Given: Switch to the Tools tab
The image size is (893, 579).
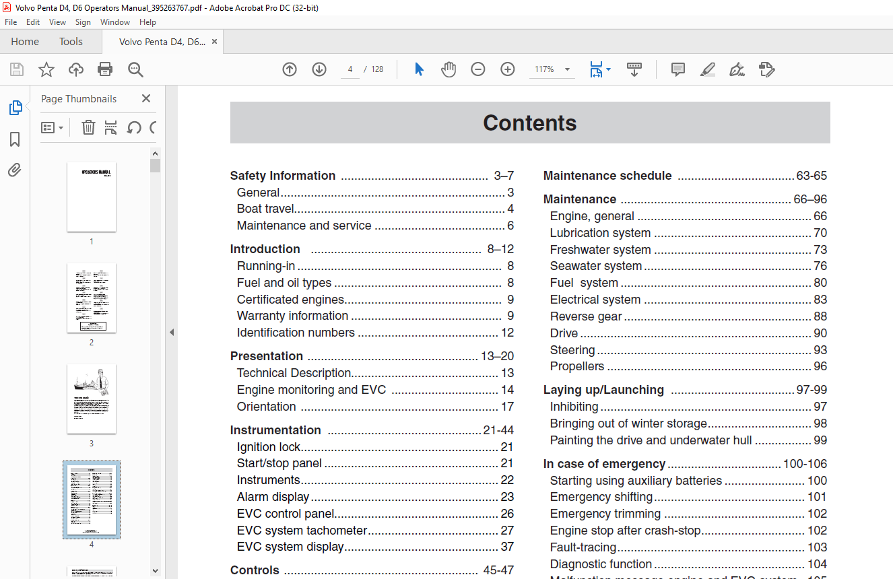Looking at the screenshot, I should 71,41.
